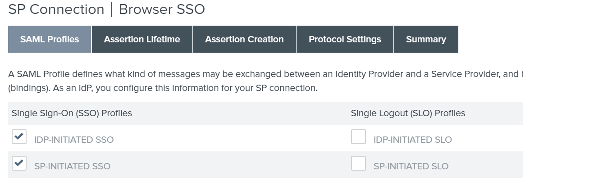Select the Protocol Settings tab
This screenshot has width=612, height=186.
coord(345,39)
